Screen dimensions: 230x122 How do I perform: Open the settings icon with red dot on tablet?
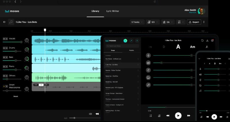(x=212, y=41)
